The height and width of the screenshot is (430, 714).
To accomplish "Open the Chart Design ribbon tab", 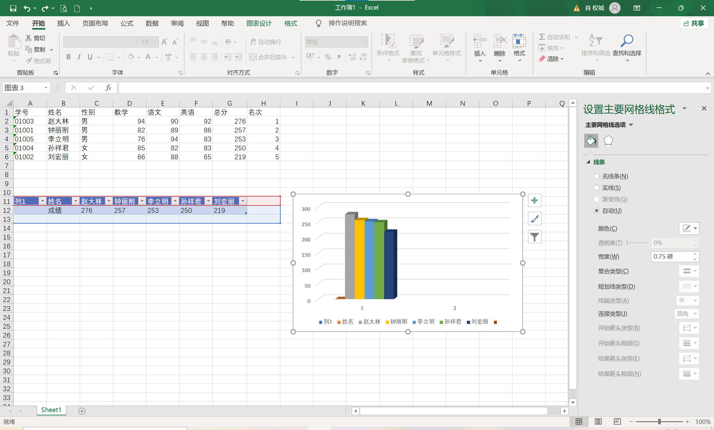I will coord(259,23).
